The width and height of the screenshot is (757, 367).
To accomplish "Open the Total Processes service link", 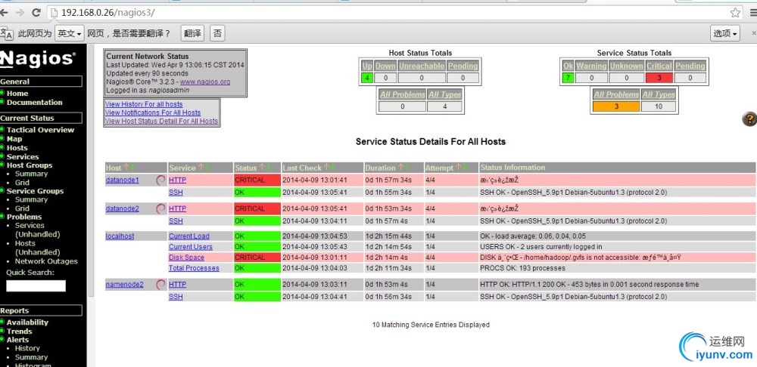I will pos(194,268).
